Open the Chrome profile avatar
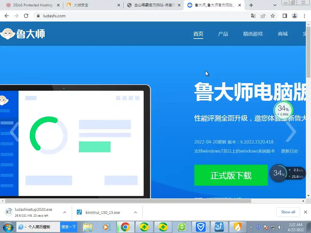311x233 pixels. [x=295, y=16]
